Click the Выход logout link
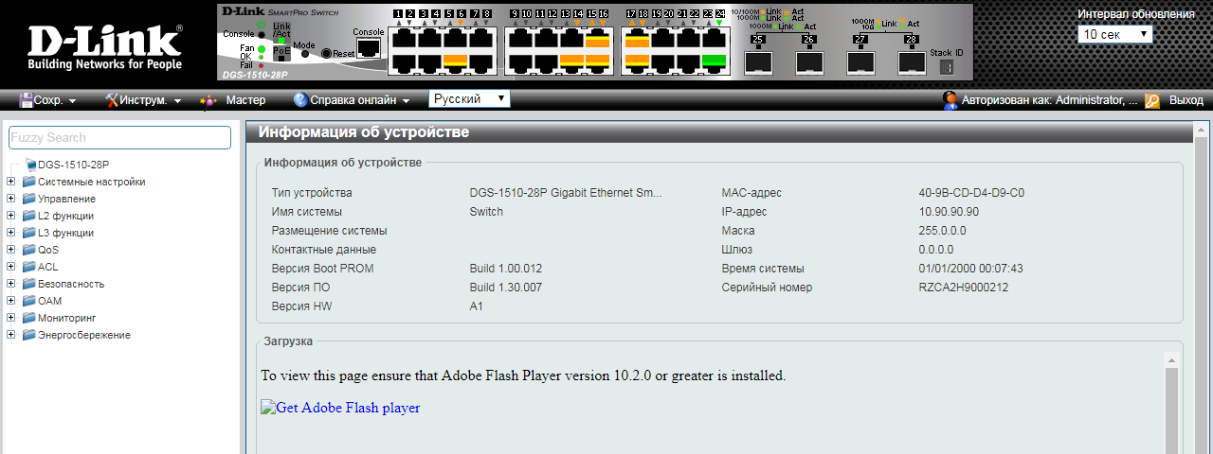 click(x=1186, y=100)
